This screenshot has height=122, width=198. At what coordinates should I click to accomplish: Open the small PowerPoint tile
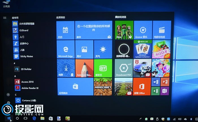[x=165, y=82]
